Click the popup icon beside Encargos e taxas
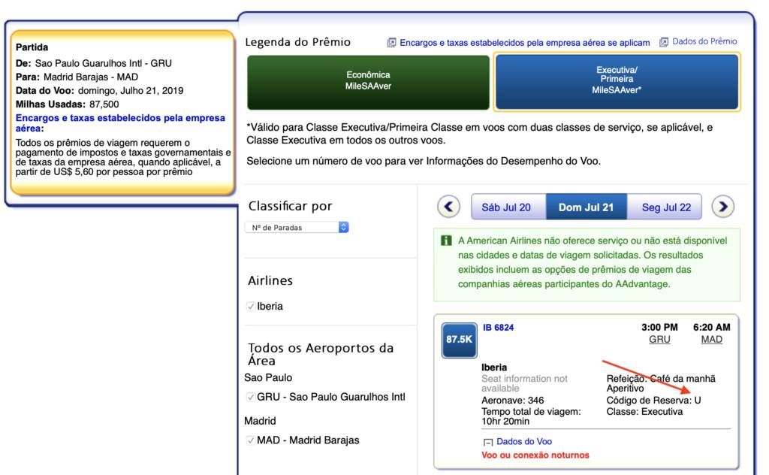Screen dimensions: 769x475 tap(391, 43)
